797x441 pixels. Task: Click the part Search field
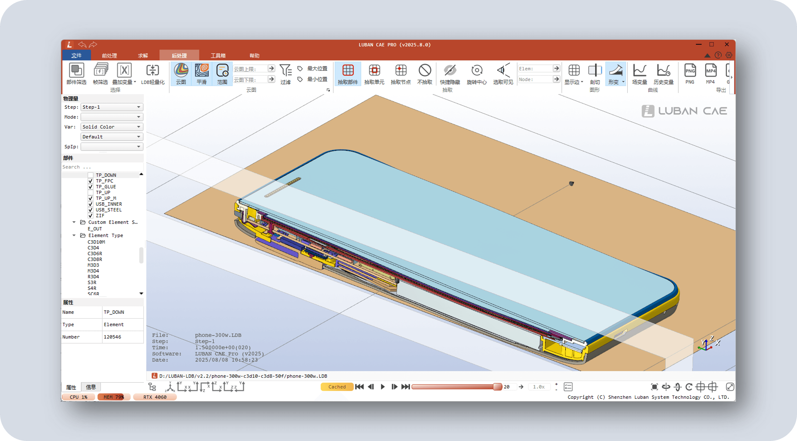[x=102, y=167]
